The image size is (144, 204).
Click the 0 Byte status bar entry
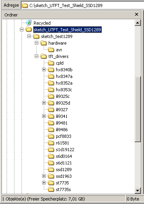[133, 199]
